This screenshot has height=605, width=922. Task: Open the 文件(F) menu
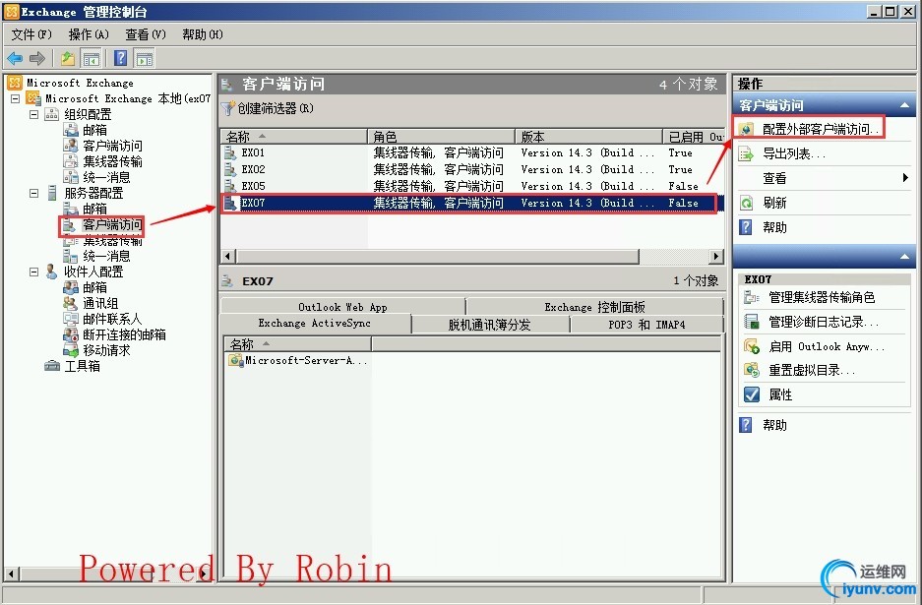(31, 34)
